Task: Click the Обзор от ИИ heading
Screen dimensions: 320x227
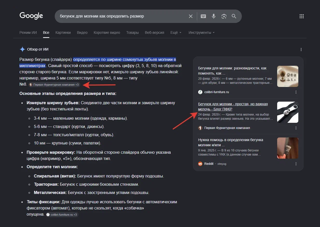Action: click(38, 49)
